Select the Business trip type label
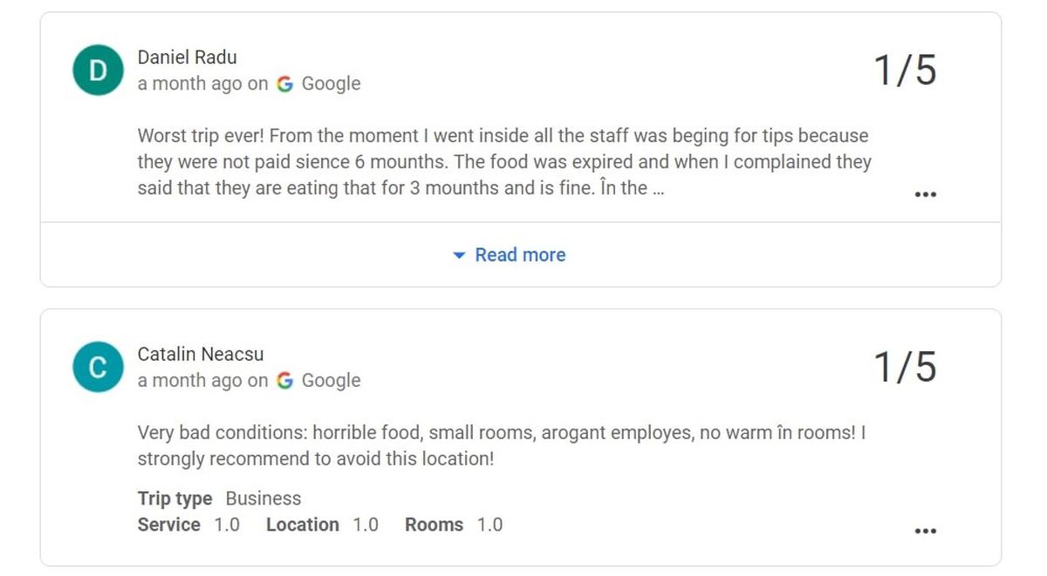The width and height of the screenshot is (1047, 576). [263, 498]
